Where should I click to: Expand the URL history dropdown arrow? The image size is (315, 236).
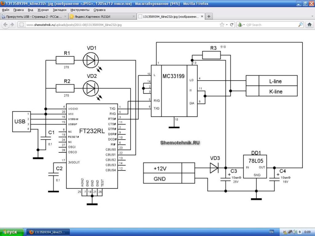click(x=227, y=25)
